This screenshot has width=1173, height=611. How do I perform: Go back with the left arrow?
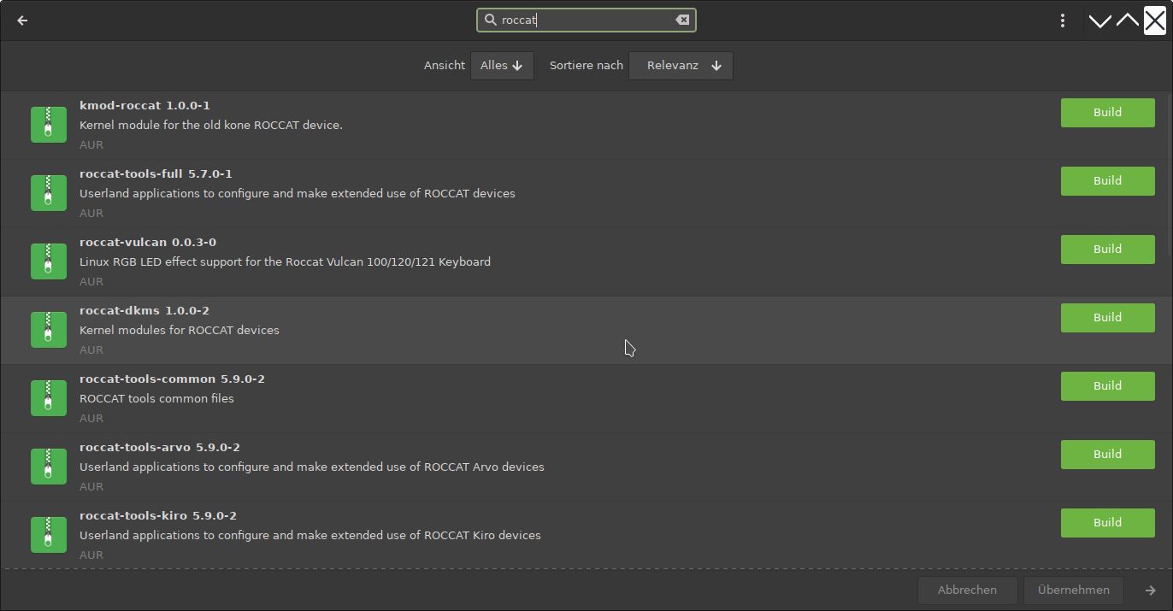(x=22, y=21)
